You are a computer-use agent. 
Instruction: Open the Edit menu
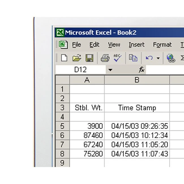click(x=94, y=45)
